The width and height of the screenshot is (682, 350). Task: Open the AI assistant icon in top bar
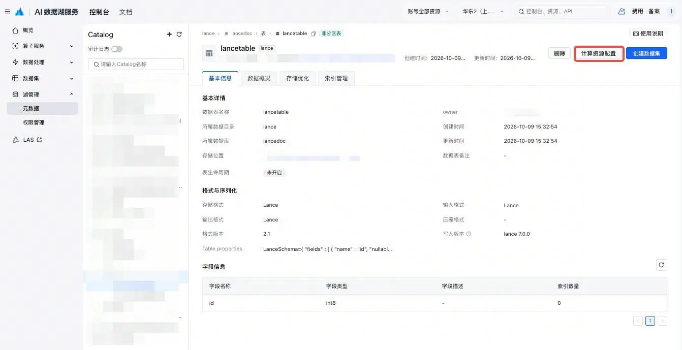622,11
